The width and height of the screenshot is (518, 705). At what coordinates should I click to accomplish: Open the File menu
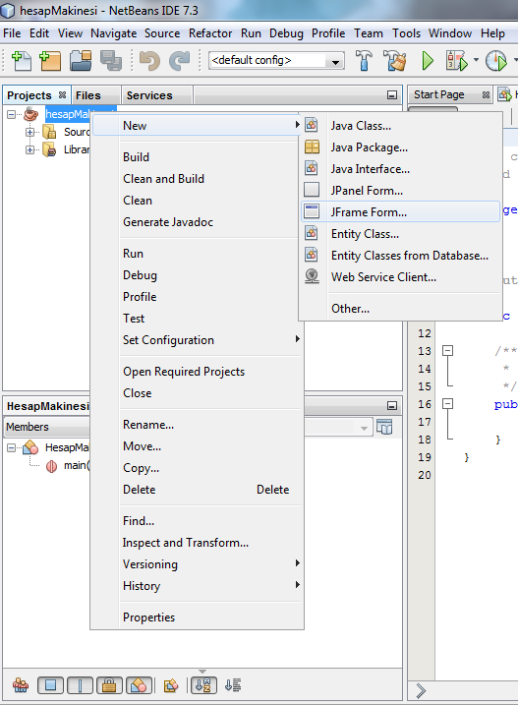click(12, 33)
